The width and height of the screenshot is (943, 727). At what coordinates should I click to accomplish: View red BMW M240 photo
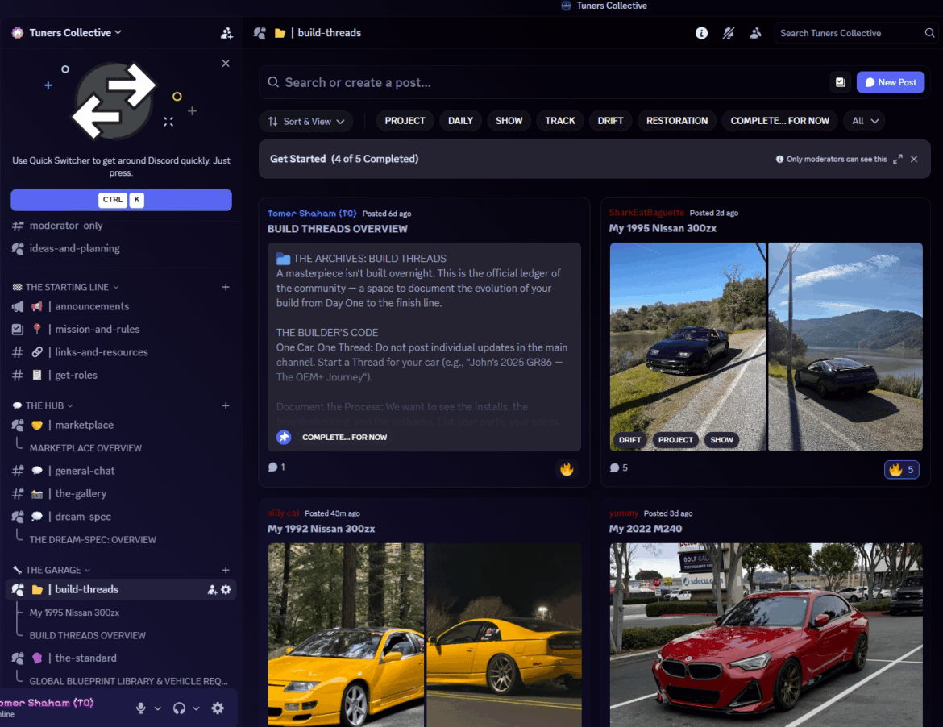tap(766, 635)
